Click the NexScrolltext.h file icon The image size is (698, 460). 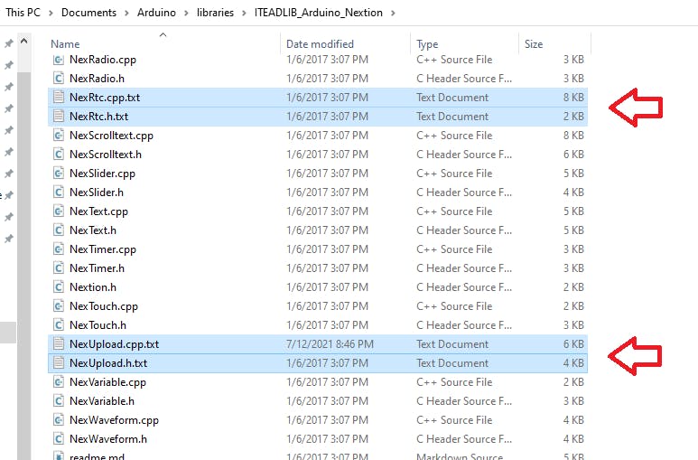coord(59,155)
